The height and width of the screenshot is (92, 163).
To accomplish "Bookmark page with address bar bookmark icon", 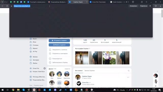I will [150, 6].
